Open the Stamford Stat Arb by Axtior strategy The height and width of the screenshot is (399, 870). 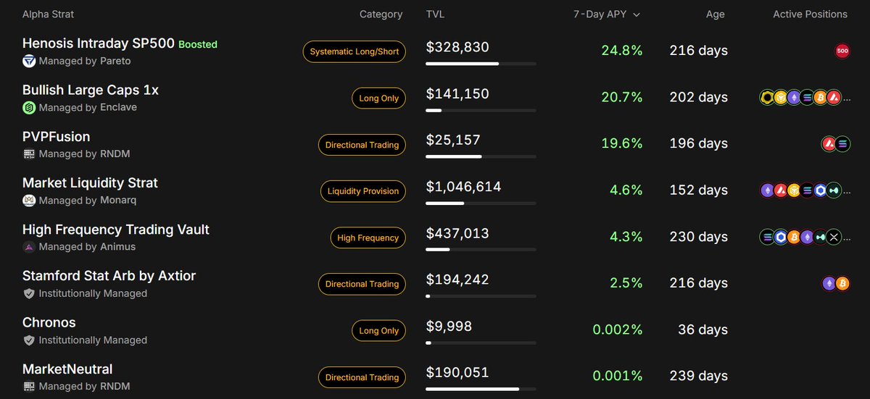(109, 276)
